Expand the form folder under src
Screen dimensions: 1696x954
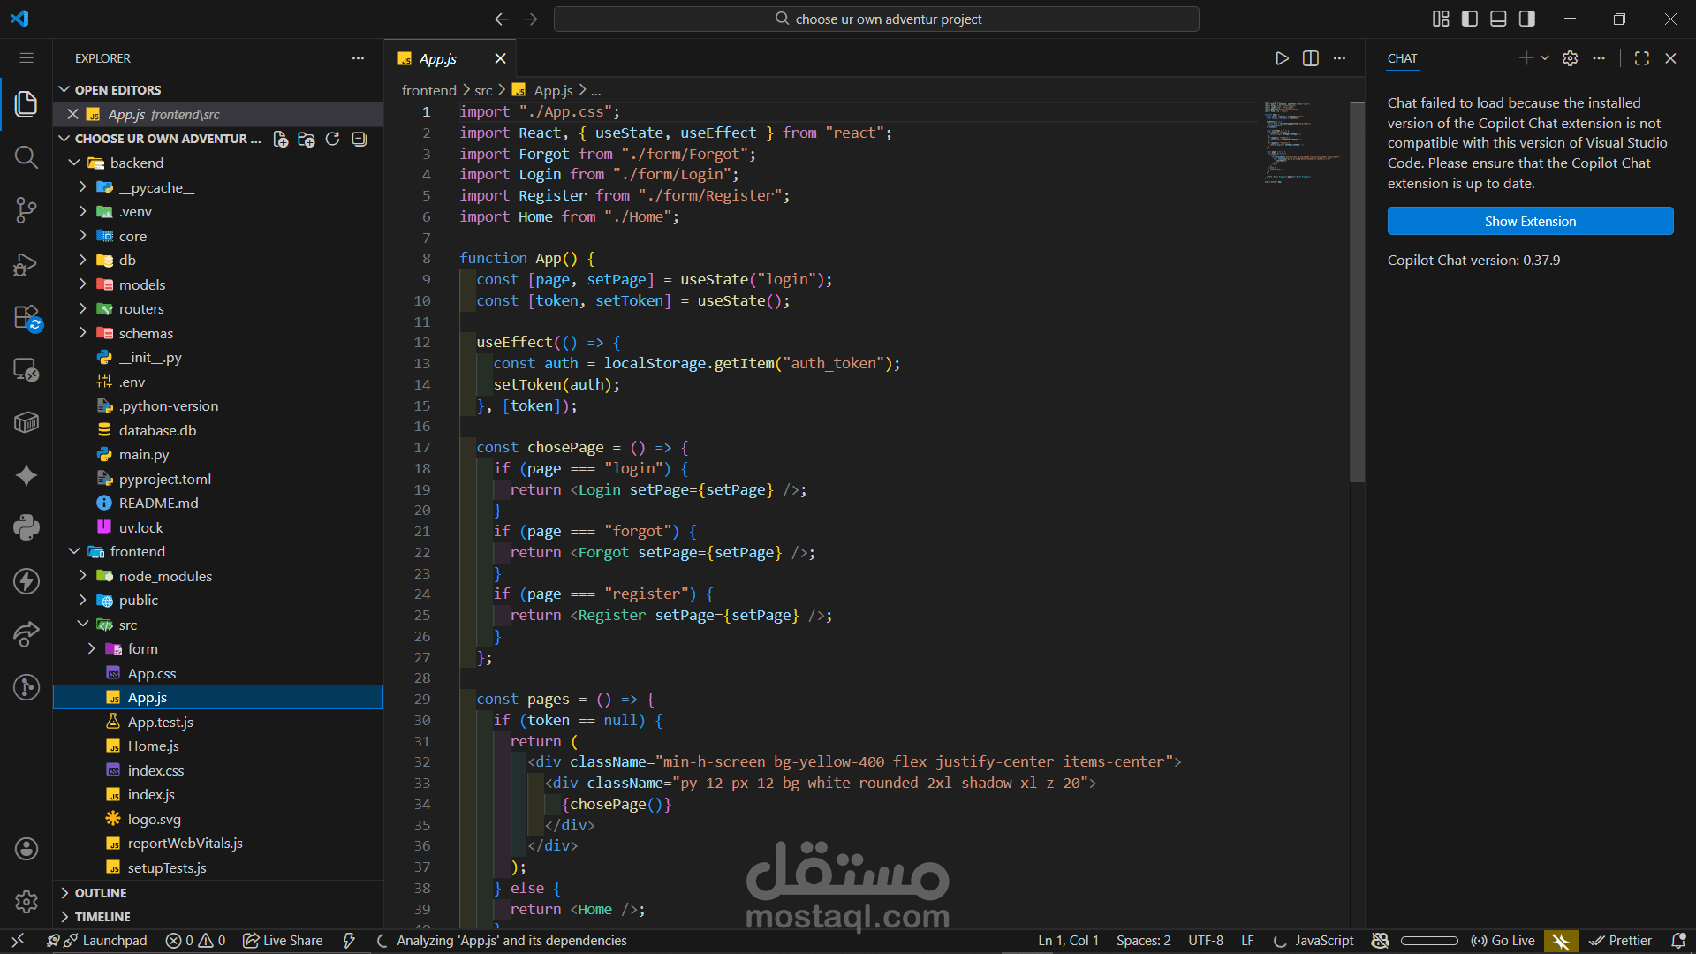(x=142, y=648)
